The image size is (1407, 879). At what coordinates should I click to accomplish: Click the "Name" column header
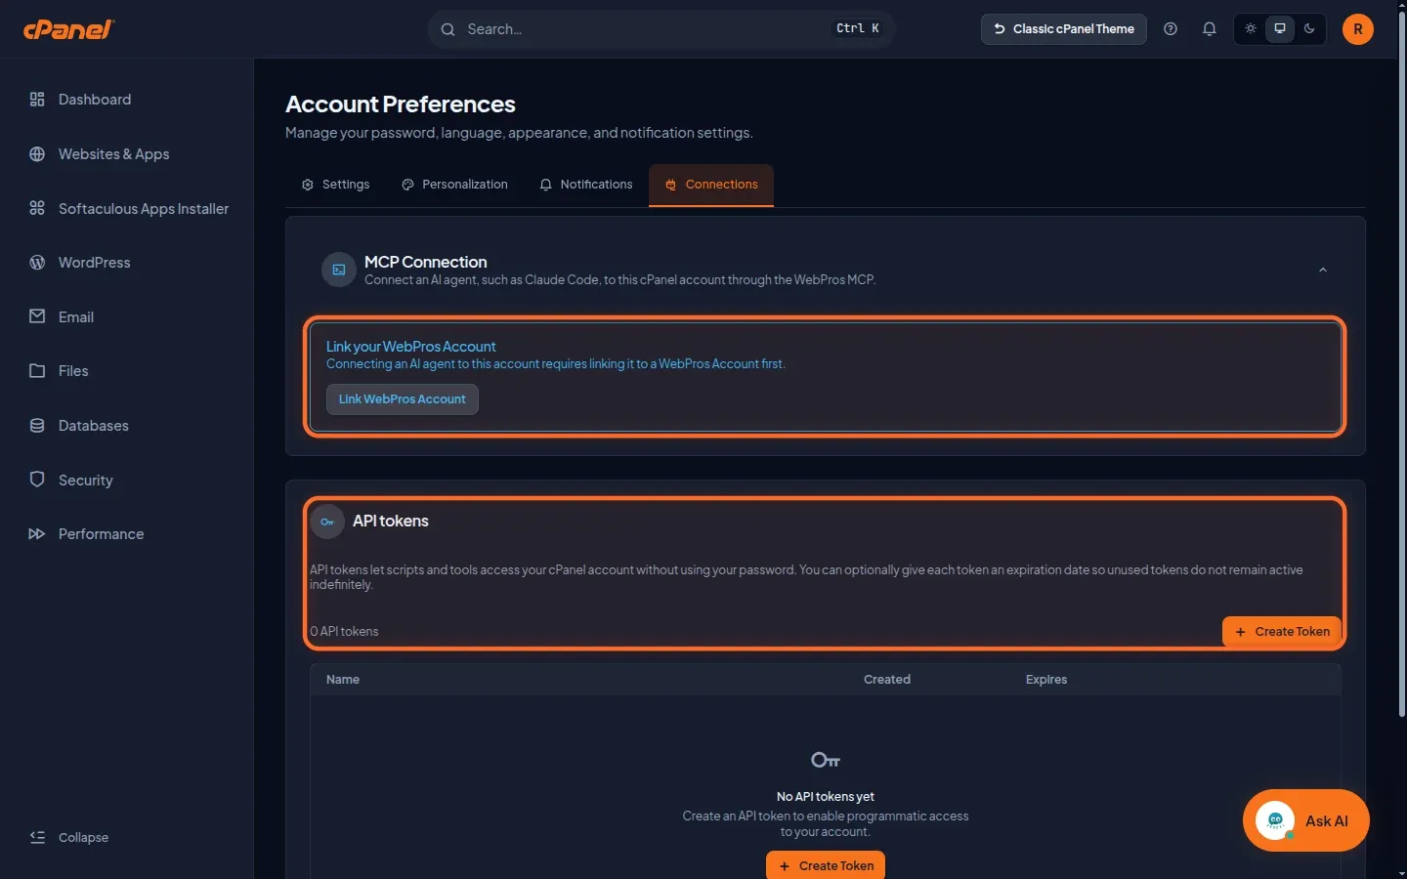pyautogui.click(x=343, y=680)
